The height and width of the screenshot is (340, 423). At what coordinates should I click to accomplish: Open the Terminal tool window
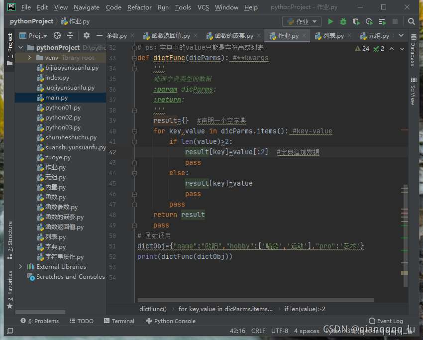click(x=118, y=321)
